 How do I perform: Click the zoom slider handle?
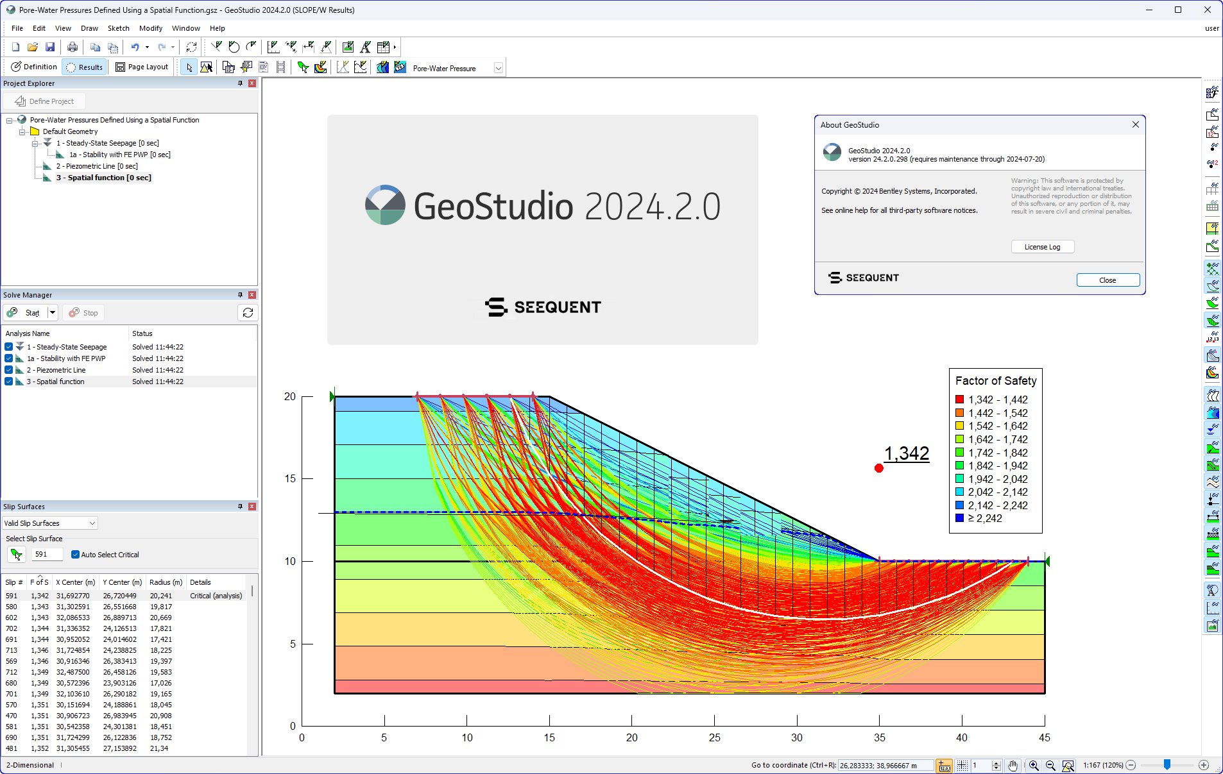pyautogui.click(x=1167, y=764)
